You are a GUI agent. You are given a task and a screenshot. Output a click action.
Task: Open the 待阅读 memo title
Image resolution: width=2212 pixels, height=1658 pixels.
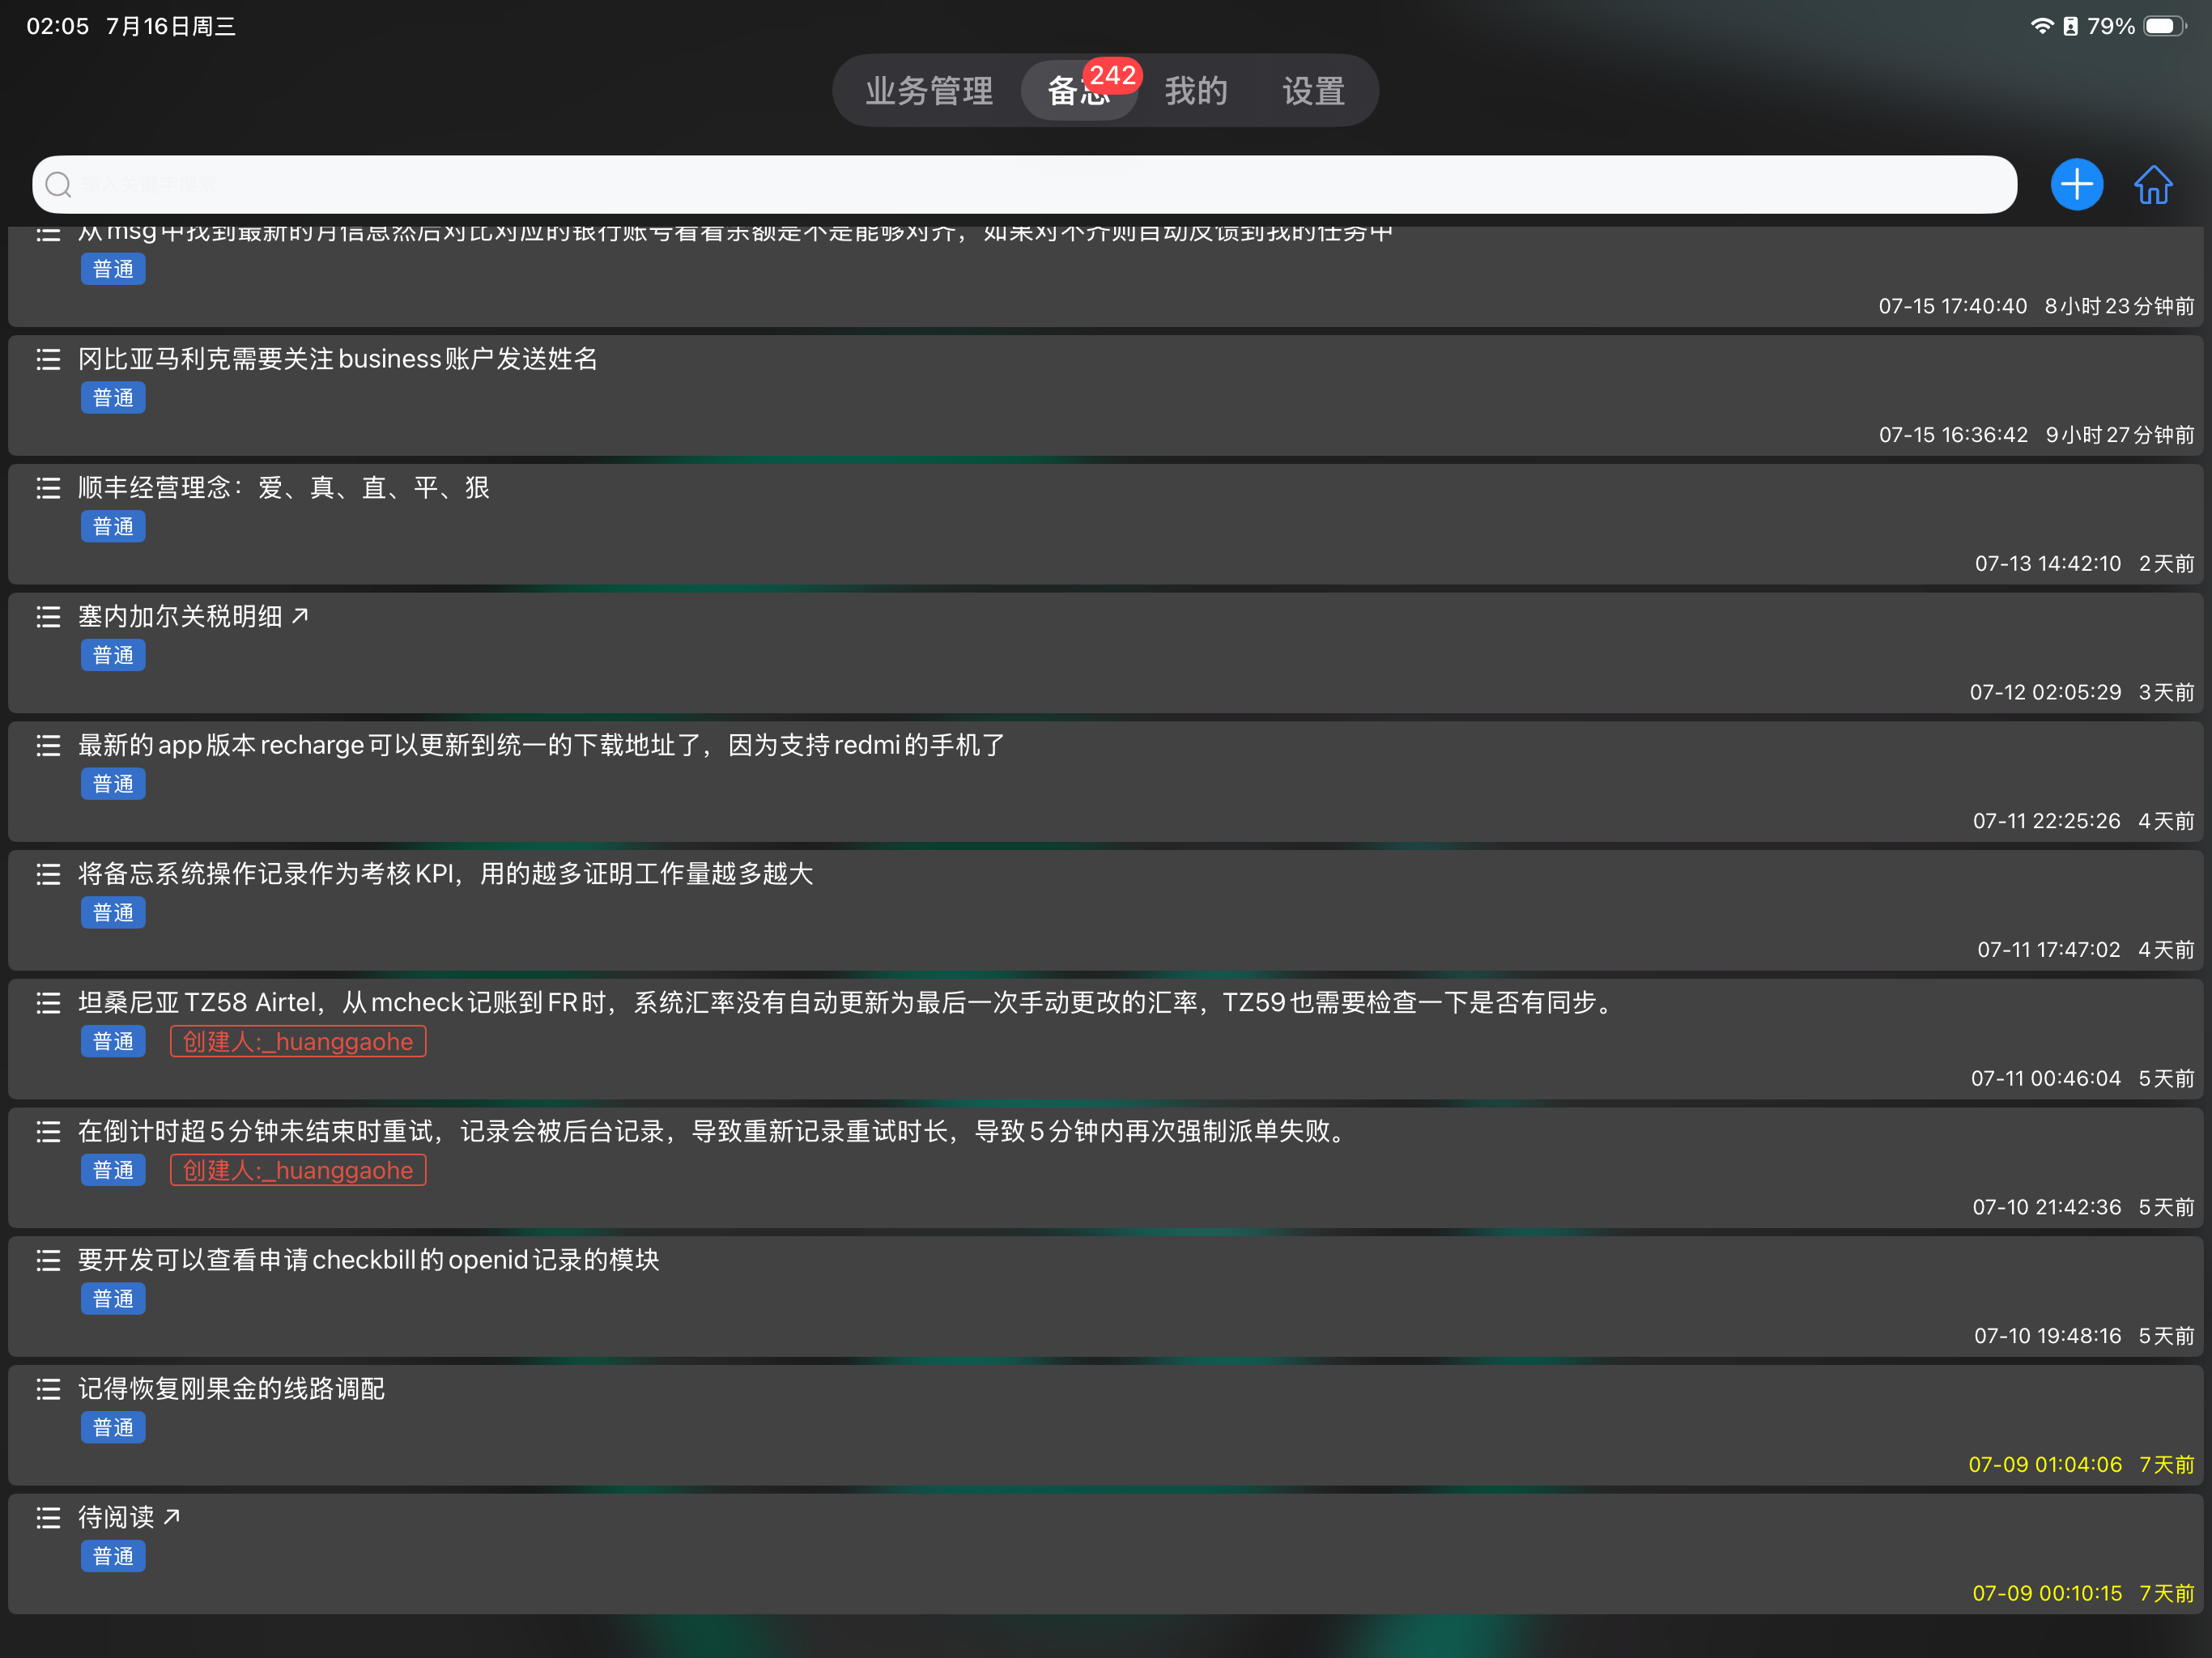(116, 1518)
